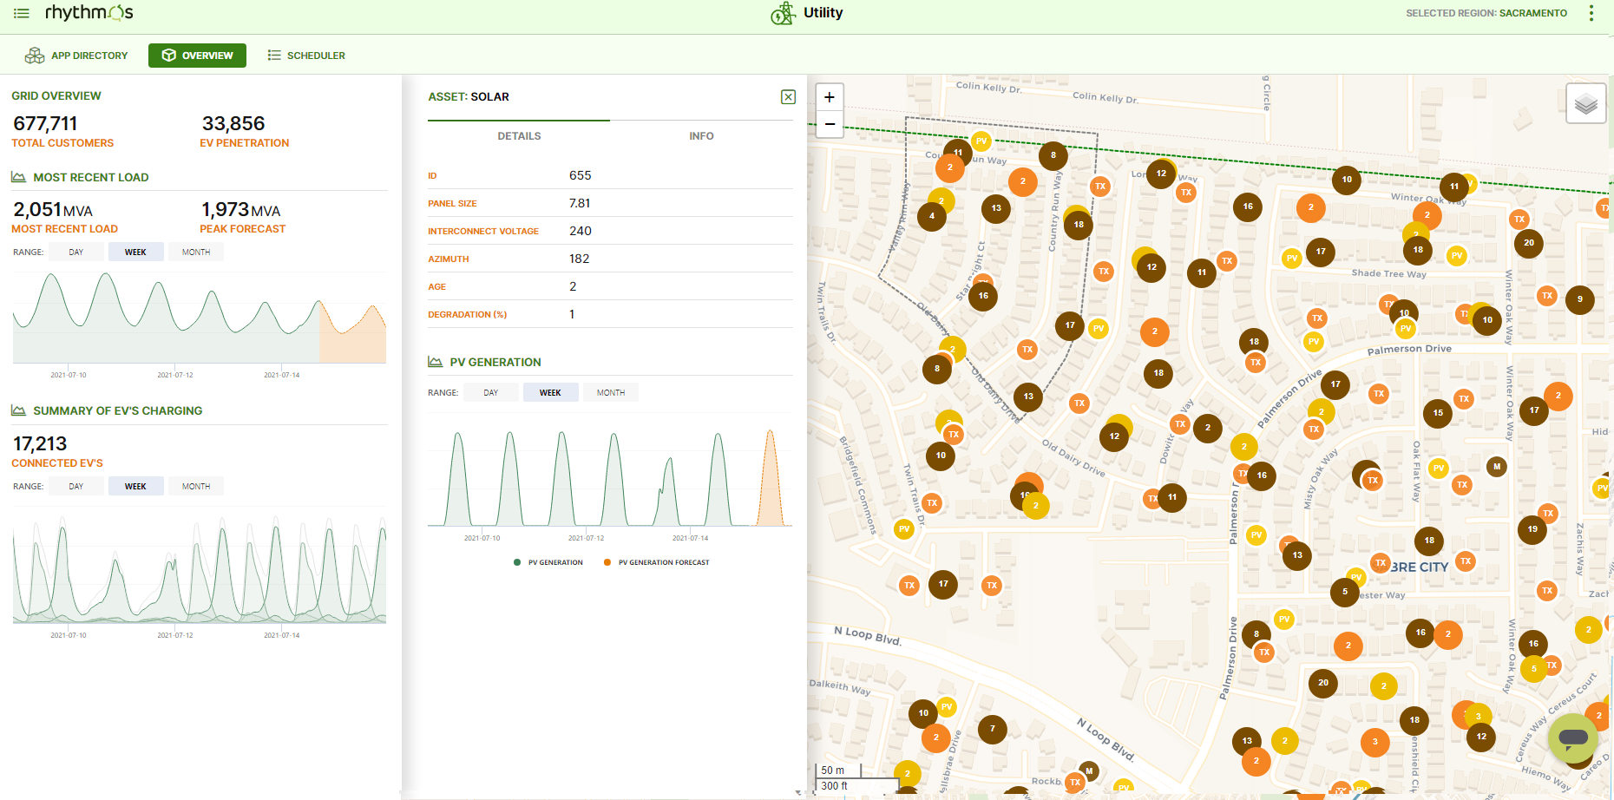This screenshot has height=800, width=1614.
Task: Open the three-dot options menu
Action: point(1591,13)
